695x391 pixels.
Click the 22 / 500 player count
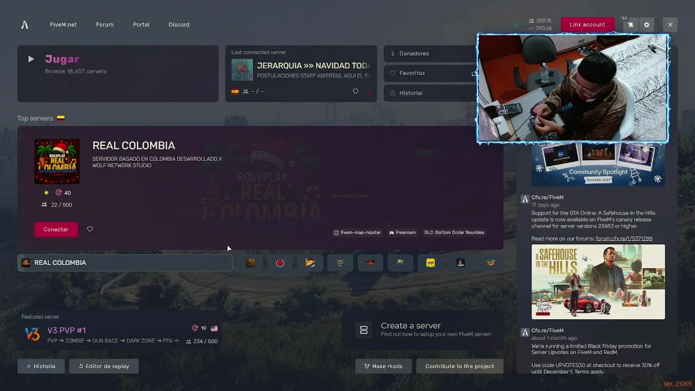tap(57, 205)
